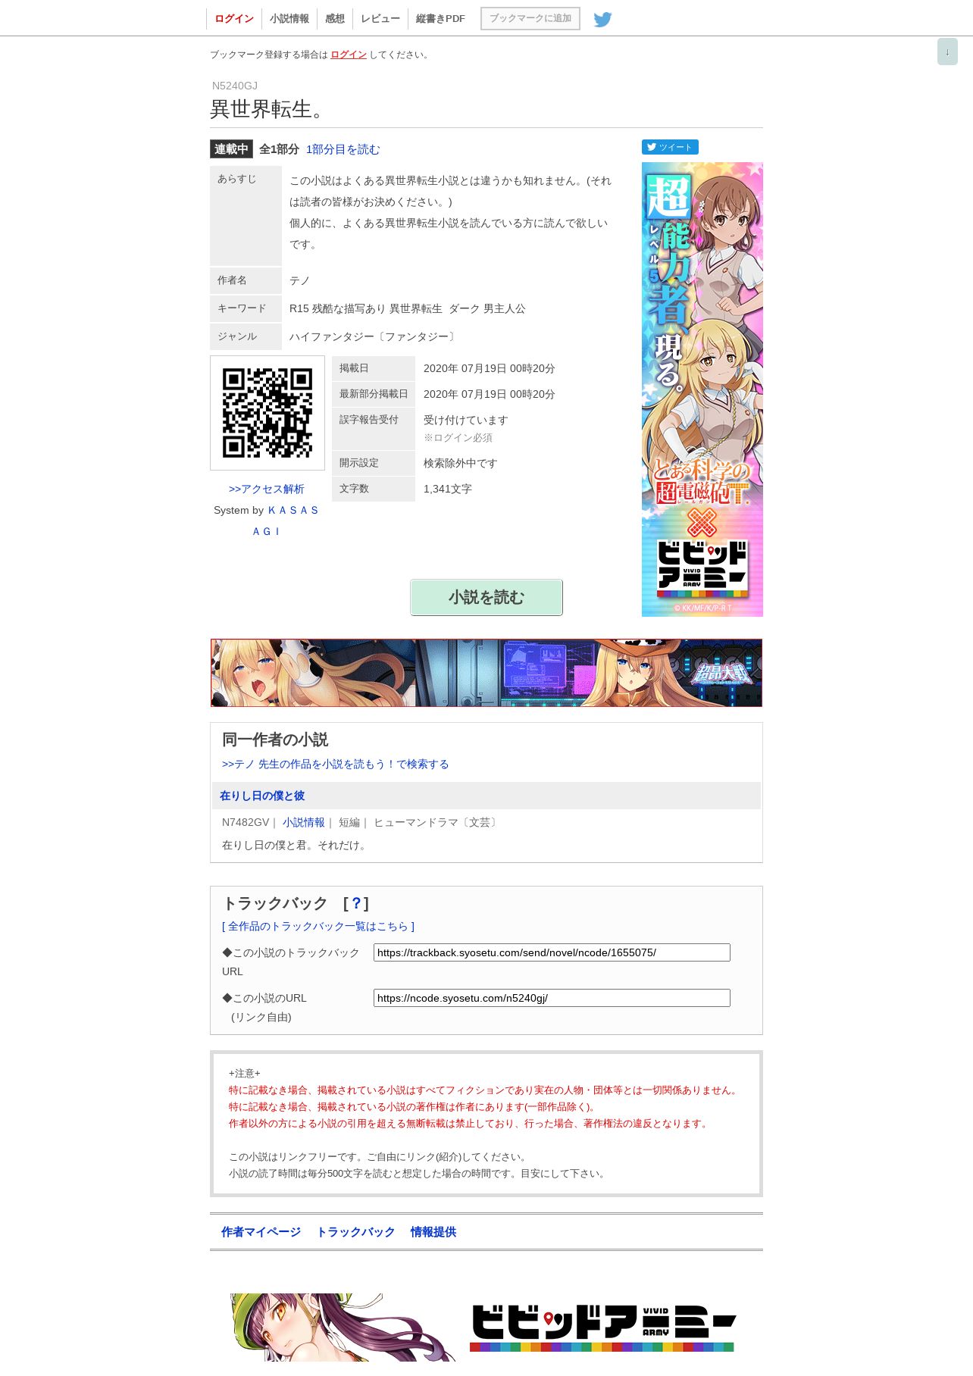Image resolution: width=973 pixels, height=1376 pixels.
Task: Click the 検索除外中です status text
Action: tap(461, 463)
